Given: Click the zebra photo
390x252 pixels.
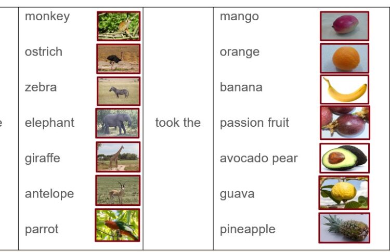Looking at the screenshot, I should click(x=119, y=91).
